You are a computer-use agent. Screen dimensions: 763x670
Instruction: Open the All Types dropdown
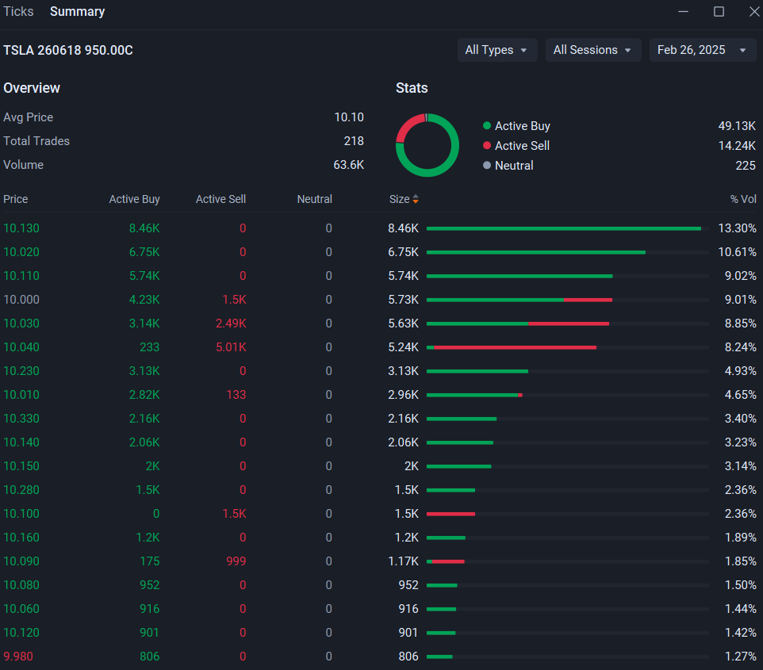(x=497, y=50)
